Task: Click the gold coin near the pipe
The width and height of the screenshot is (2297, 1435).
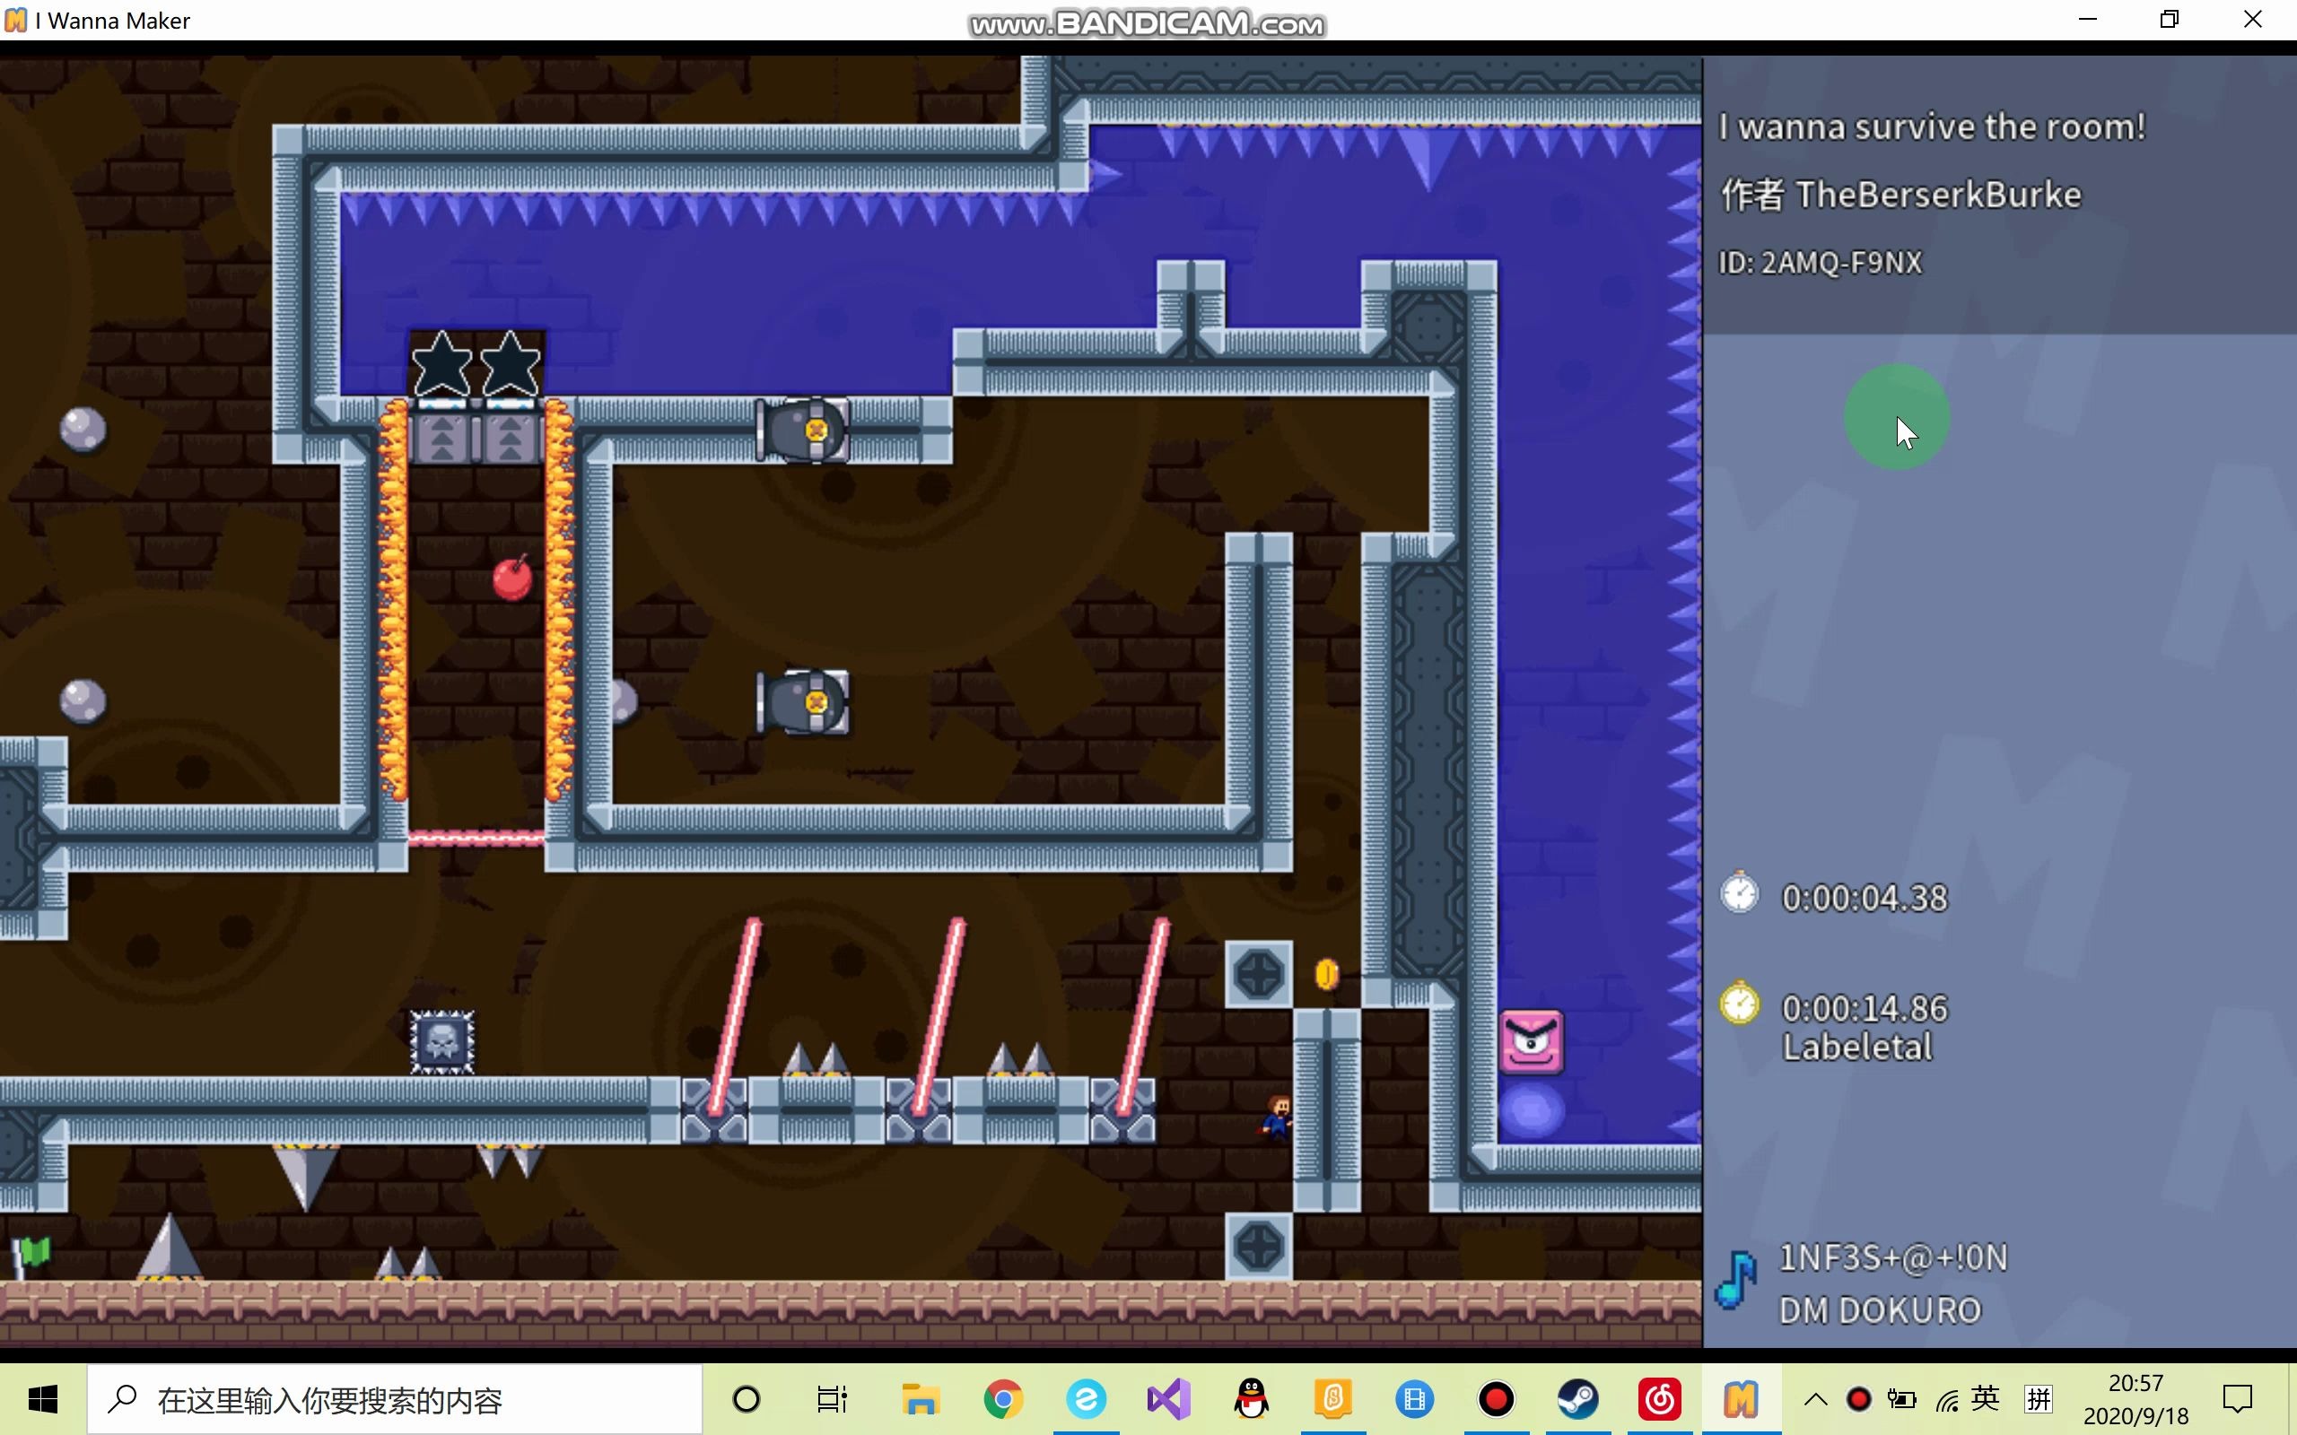Action: pos(1326,974)
